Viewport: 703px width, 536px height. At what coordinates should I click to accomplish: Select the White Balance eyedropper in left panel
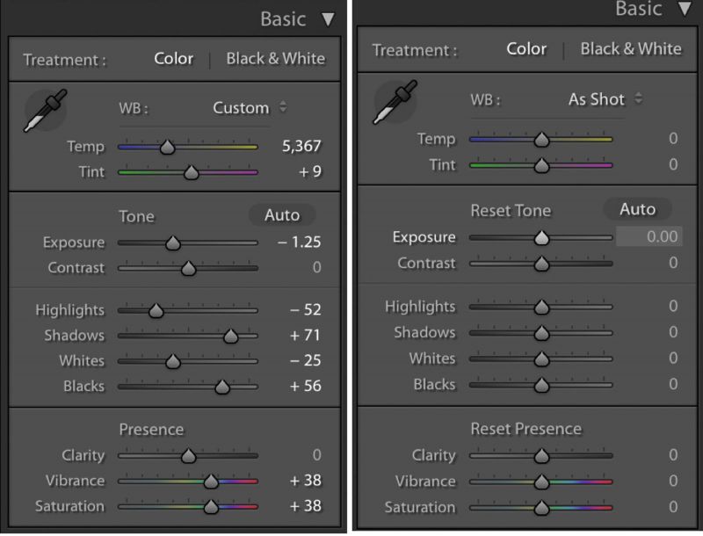pyautogui.click(x=45, y=111)
